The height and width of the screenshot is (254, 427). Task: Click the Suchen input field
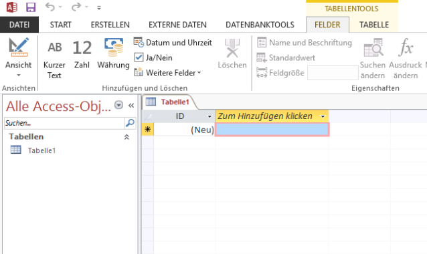(64, 123)
